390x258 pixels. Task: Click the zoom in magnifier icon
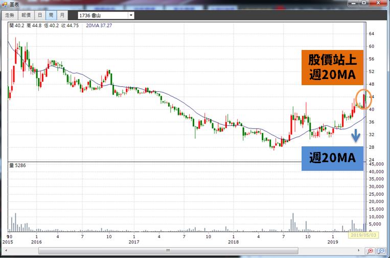[370, 251]
